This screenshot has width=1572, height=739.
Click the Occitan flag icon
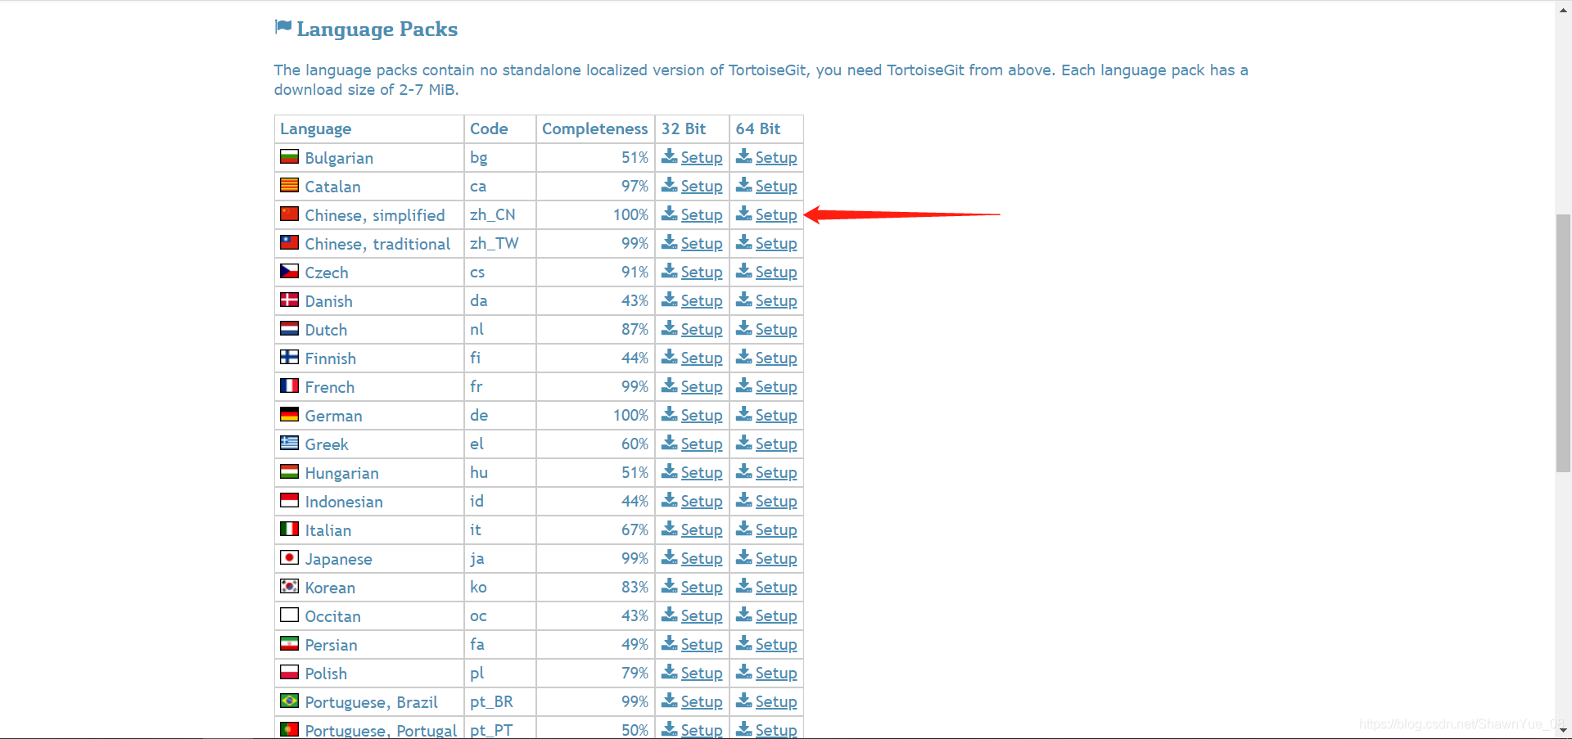click(289, 615)
